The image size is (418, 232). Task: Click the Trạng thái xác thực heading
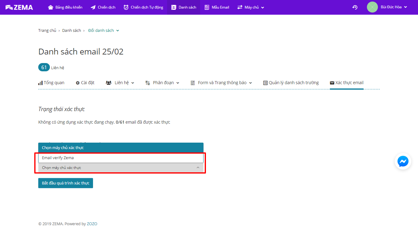pyautogui.click(x=62, y=109)
